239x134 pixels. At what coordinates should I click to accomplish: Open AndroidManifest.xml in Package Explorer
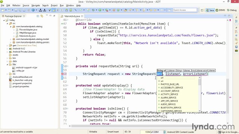click(x=22, y=77)
